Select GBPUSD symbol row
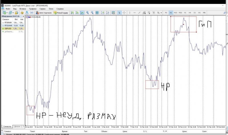Screen dimensions: 228x135 (x=13, y=29)
